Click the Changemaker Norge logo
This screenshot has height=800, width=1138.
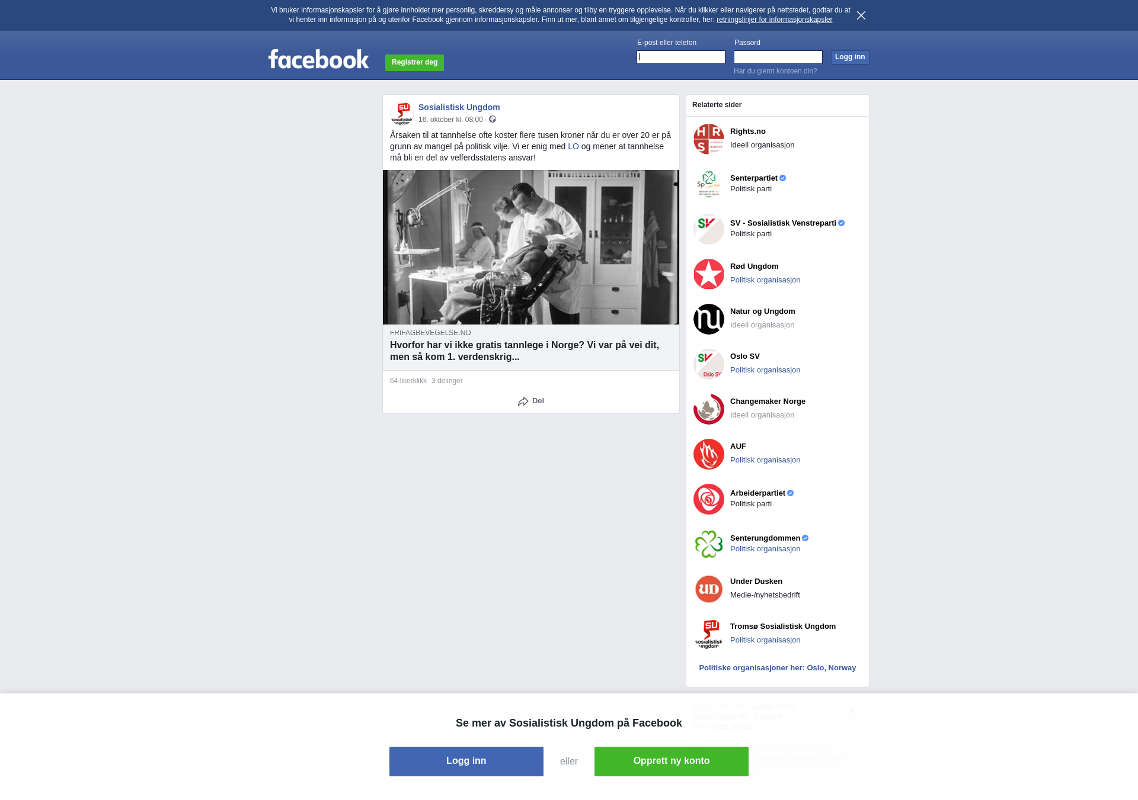tap(709, 409)
